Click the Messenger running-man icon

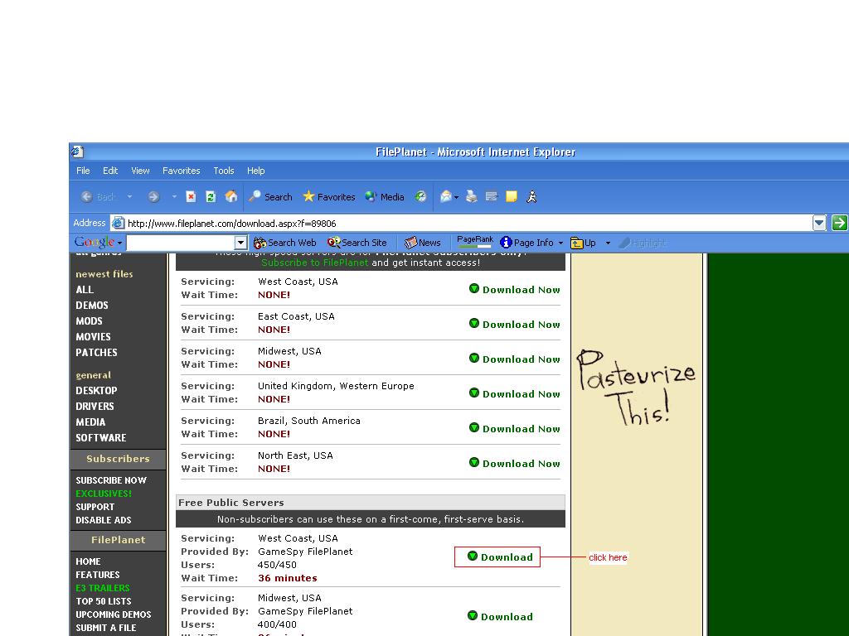coord(531,197)
